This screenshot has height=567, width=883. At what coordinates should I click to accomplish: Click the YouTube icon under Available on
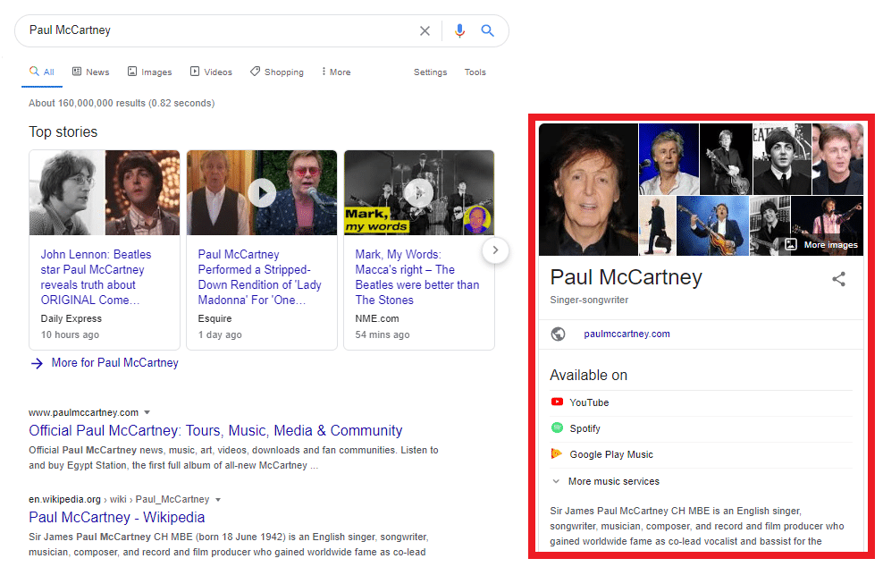click(557, 402)
